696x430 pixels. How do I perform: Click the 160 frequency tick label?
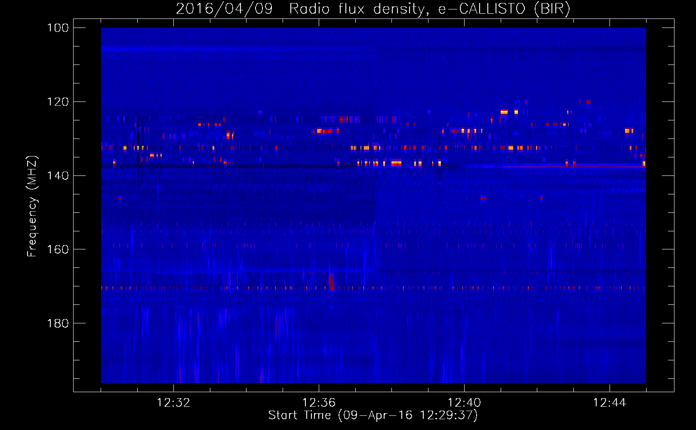58,249
